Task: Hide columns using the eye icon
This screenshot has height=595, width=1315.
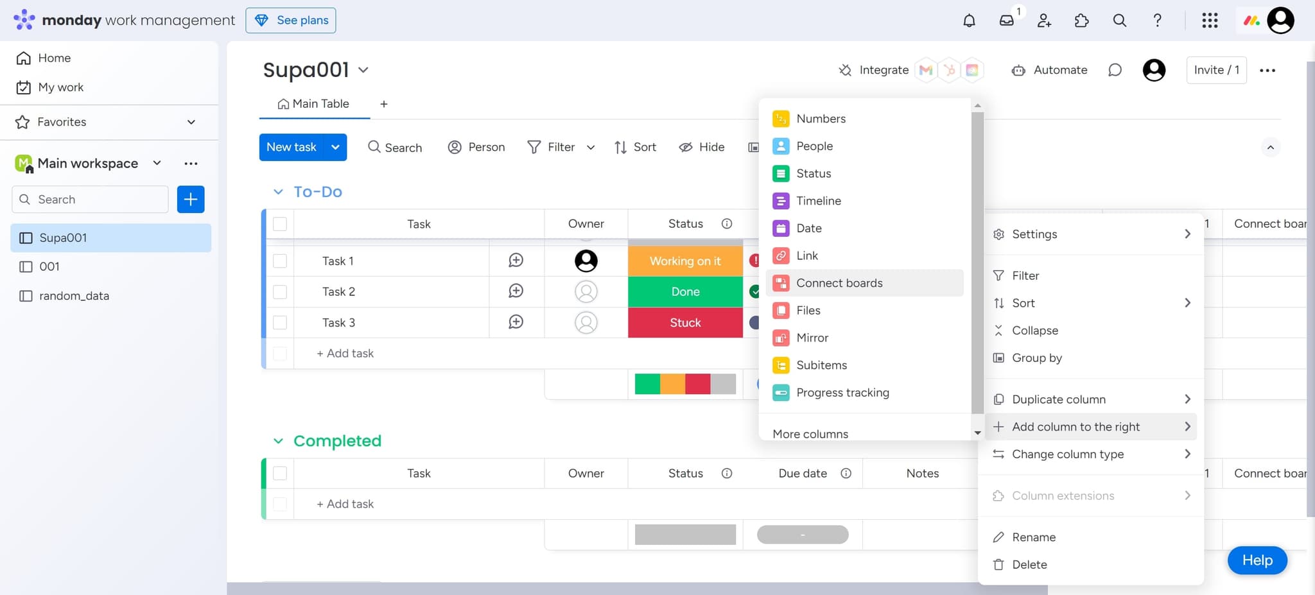Action: pos(701,147)
